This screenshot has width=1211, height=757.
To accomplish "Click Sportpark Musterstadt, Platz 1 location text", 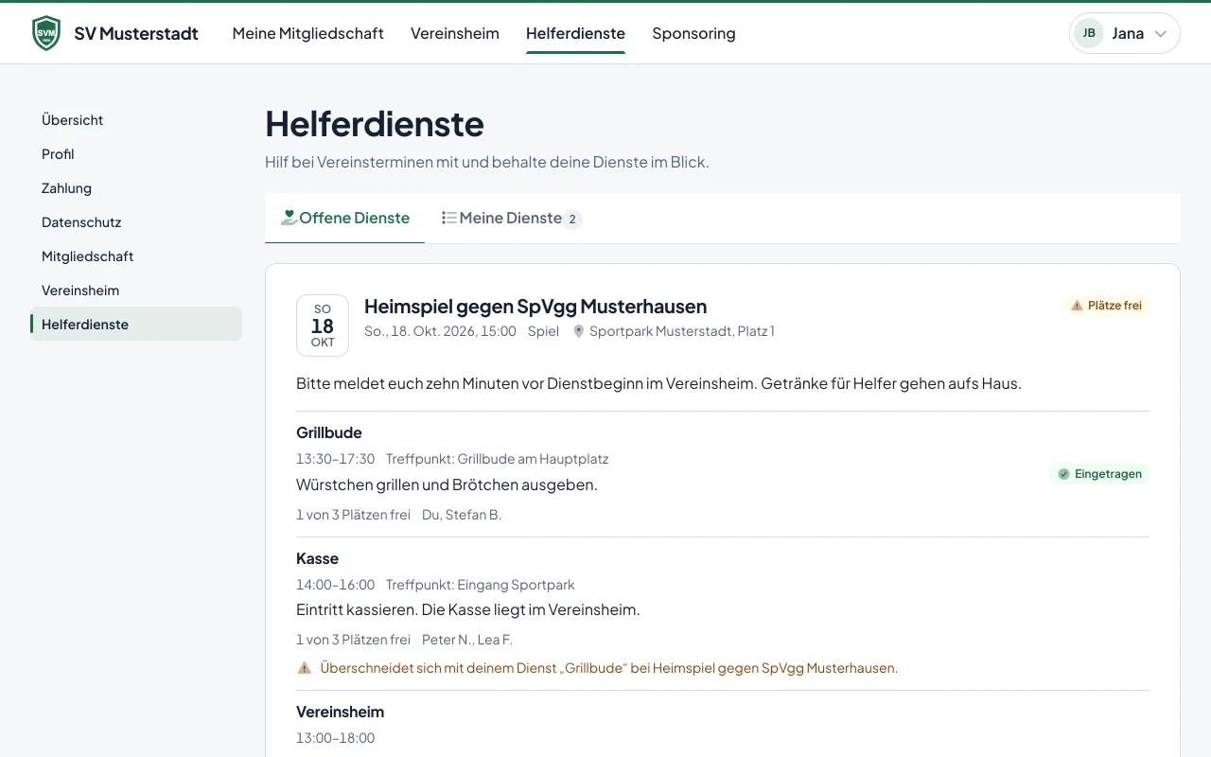I will 682,331.
